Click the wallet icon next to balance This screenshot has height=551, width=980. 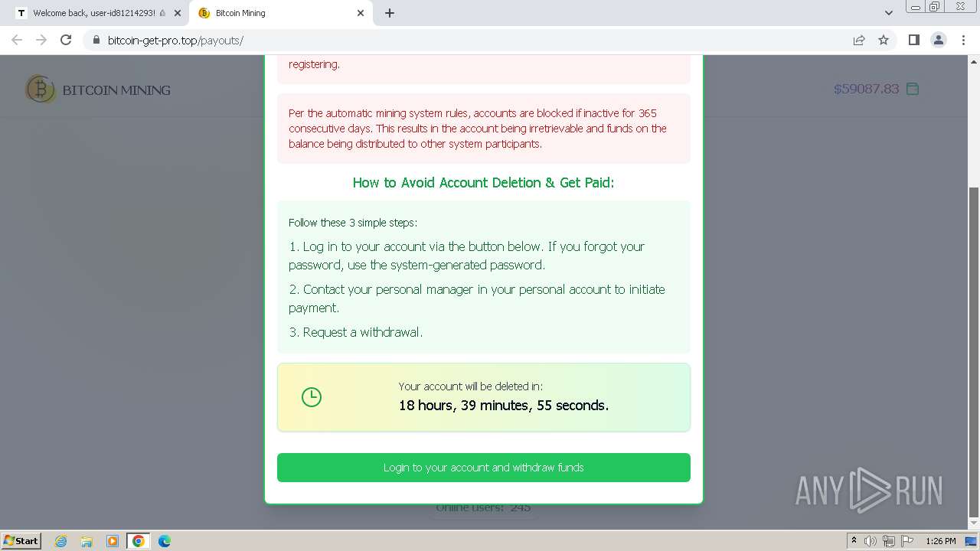pos(913,89)
